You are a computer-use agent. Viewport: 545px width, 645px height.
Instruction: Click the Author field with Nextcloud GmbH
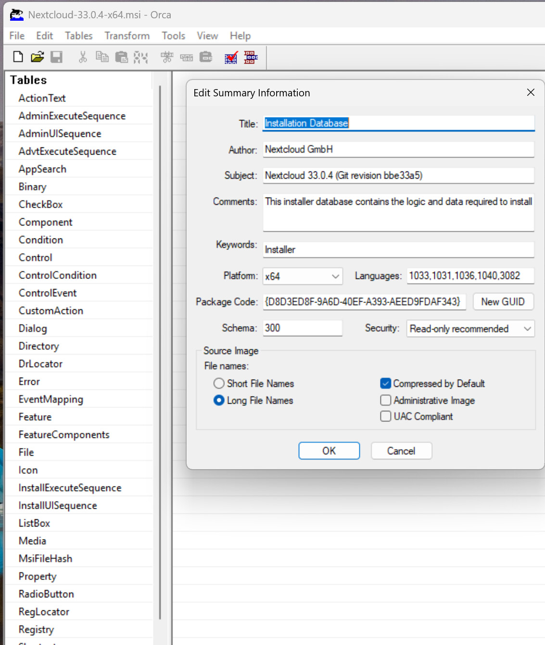click(398, 149)
